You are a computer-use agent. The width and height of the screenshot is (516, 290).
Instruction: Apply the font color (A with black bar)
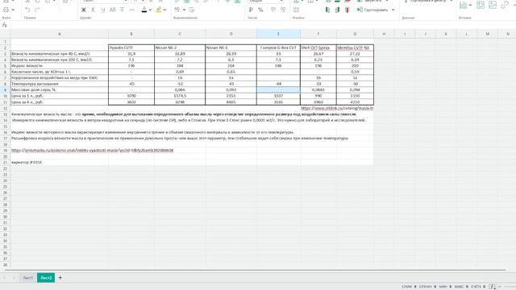[x=144, y=10]
